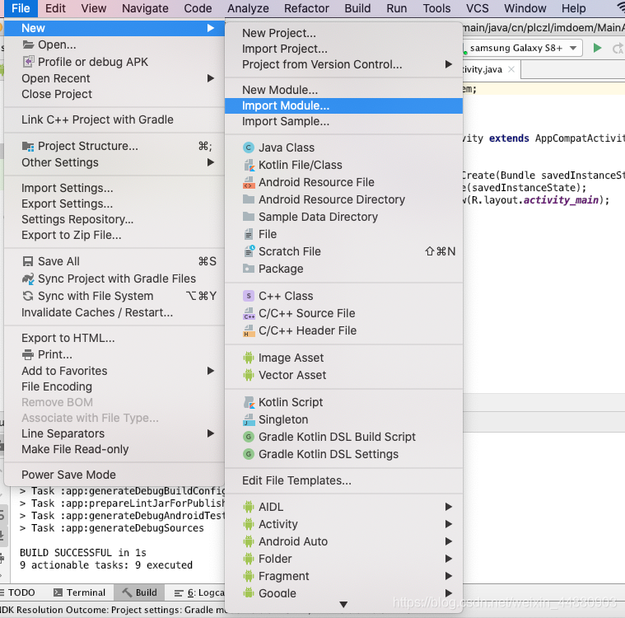Viewport: 625px width, 618px height.
Task: Open the Logcat tool window tab
Action: click(199, 592)
